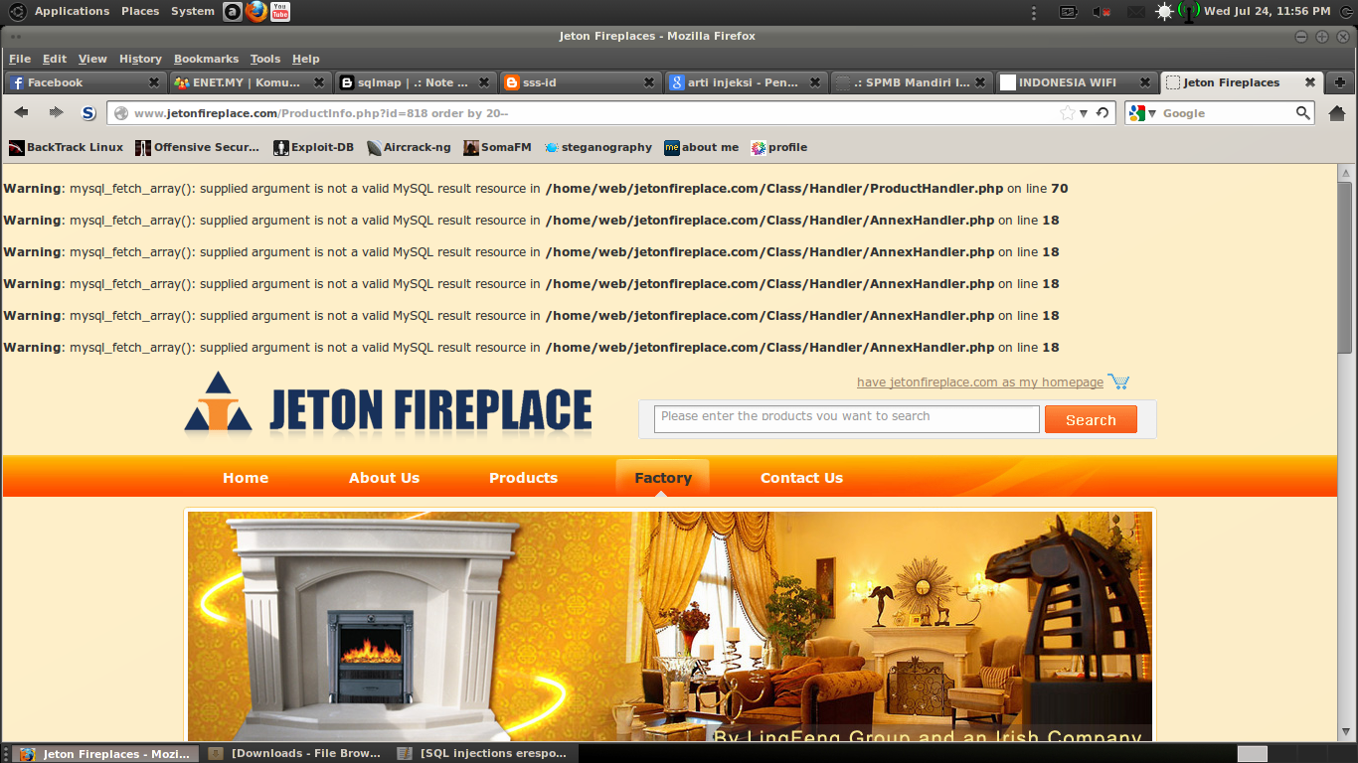1358x763 pixels.
Task: Open the BackTrack Linux bookmark
Action: point(65,147)
